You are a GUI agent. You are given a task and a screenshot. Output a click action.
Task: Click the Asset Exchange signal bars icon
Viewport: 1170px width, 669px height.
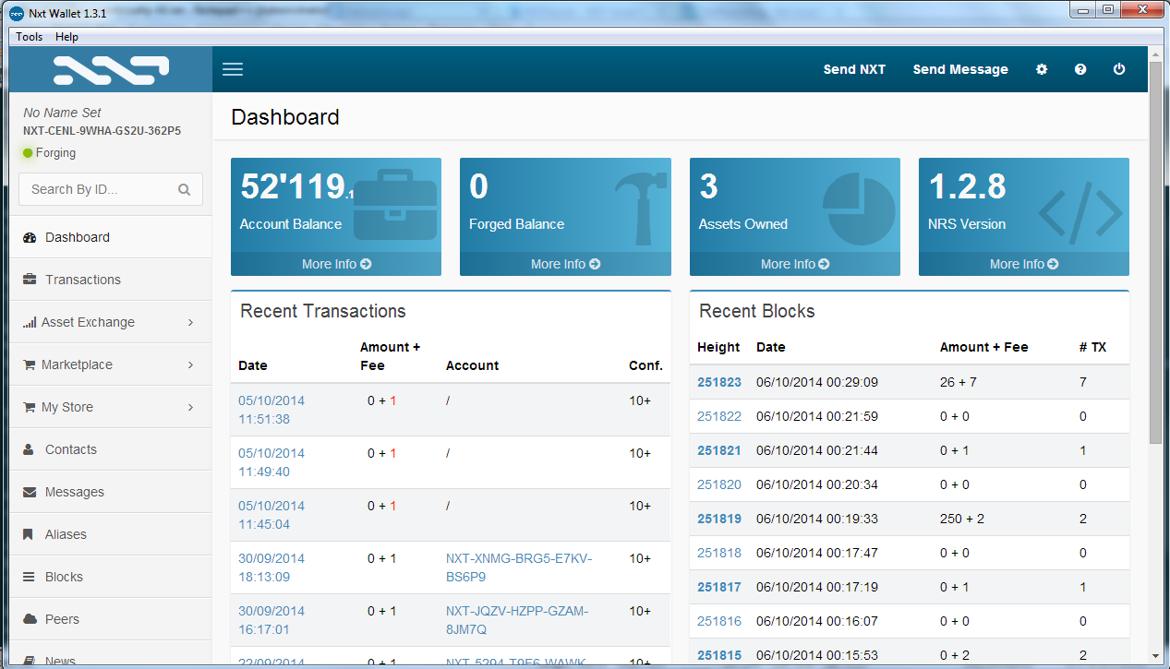point(30,322)
